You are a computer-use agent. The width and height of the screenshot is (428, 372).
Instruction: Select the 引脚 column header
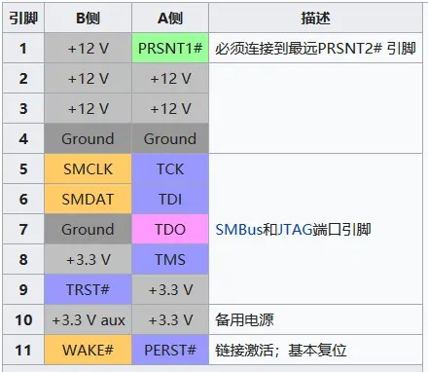pyautogui.click(x=23, y=18)
